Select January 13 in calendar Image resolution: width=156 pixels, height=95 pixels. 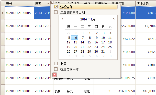(75, 42)
